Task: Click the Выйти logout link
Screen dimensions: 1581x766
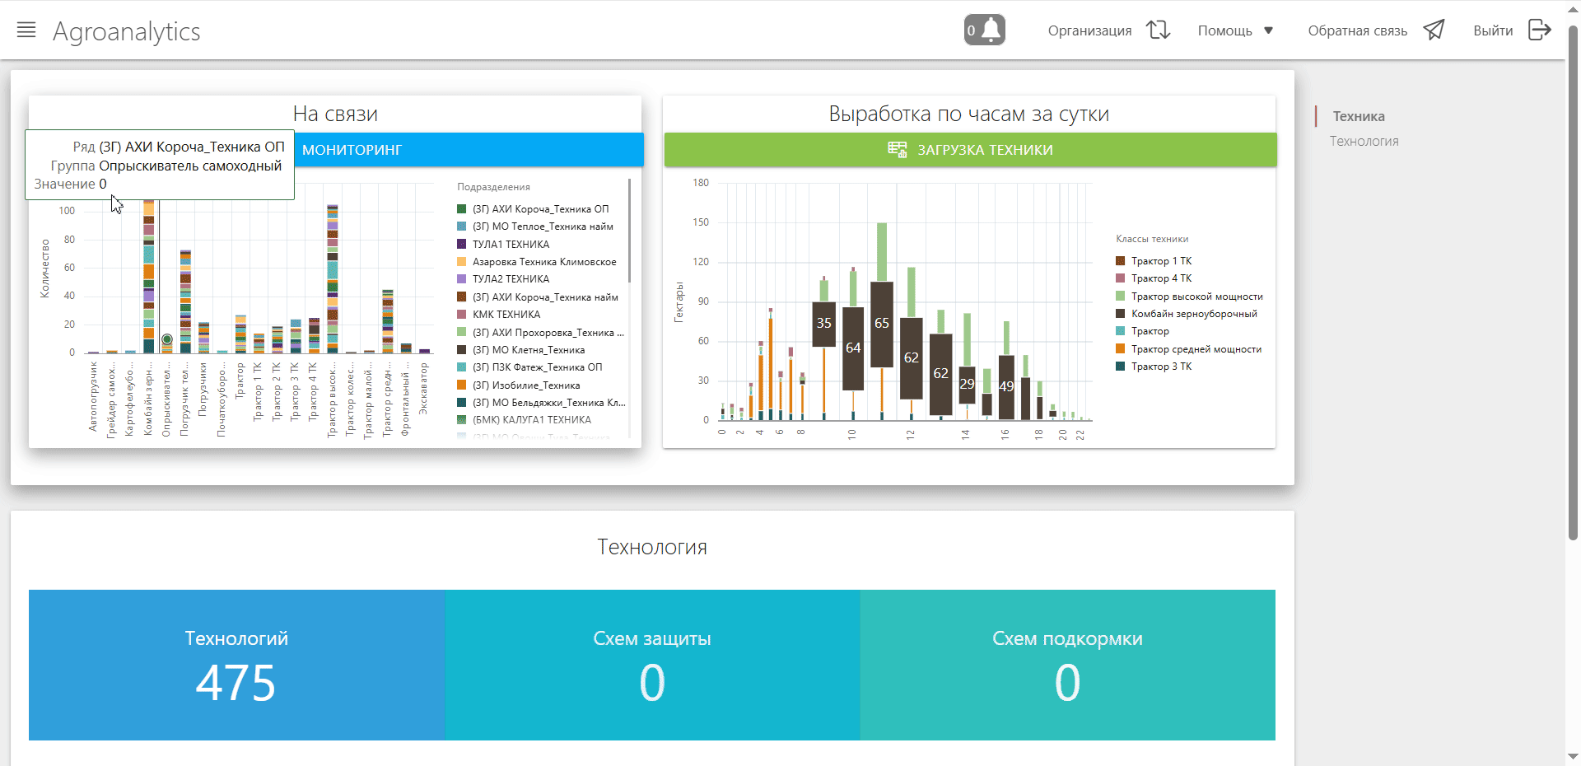Action: click(x=1492, y=30)
